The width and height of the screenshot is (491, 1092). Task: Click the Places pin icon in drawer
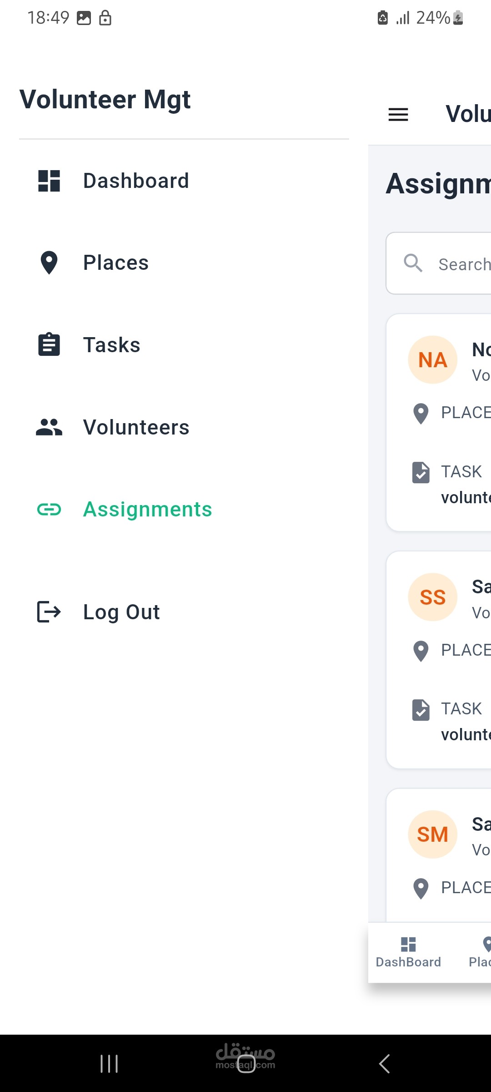pos(49,263)
